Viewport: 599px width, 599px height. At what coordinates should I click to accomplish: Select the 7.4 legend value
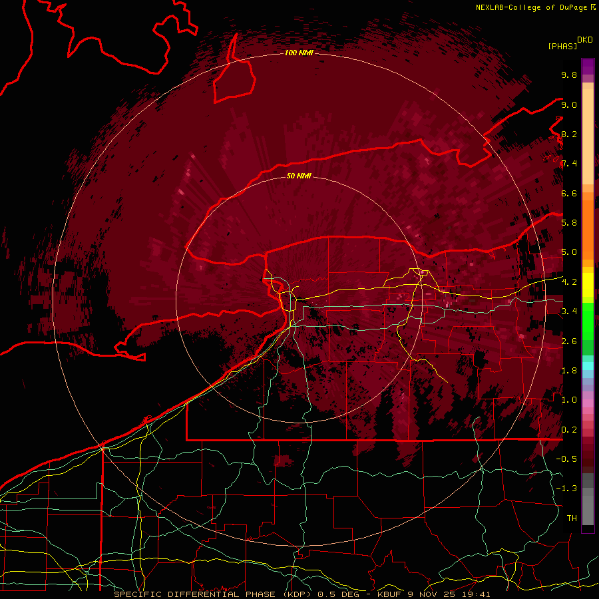(x=569, y=164)
